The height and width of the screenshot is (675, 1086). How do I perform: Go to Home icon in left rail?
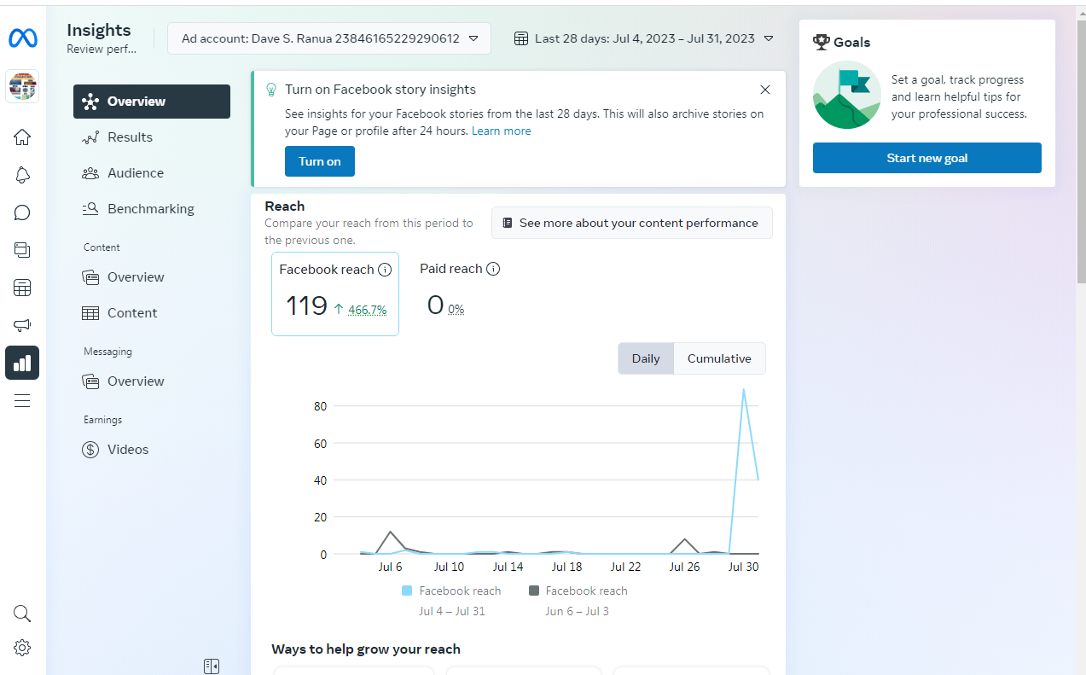(x=22, y=137)
